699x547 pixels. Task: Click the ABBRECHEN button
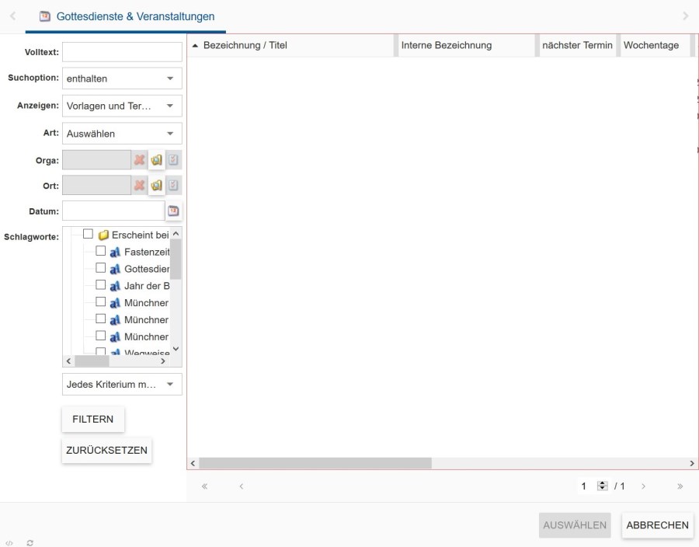click(x=657, y=525)
